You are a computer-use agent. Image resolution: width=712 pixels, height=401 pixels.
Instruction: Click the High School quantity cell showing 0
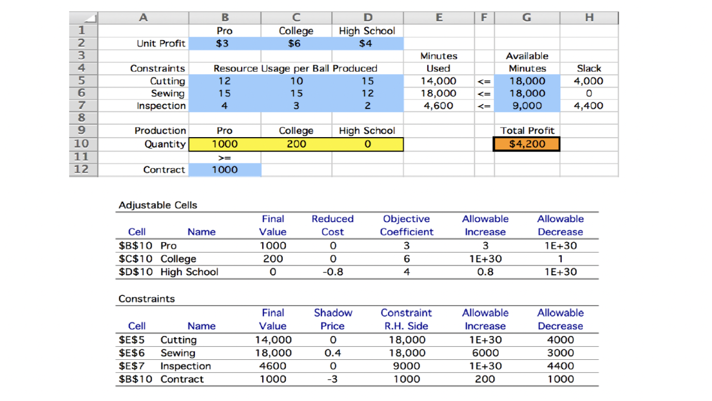[367, 144]
